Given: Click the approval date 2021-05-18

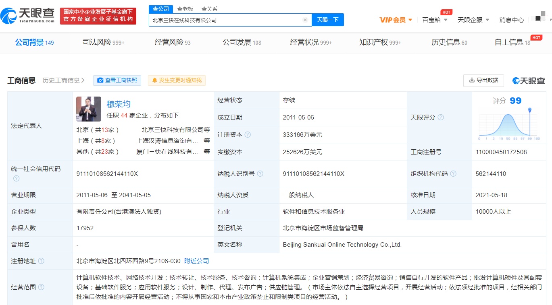Looking at the screenshot, I should (x=492, y=195).
